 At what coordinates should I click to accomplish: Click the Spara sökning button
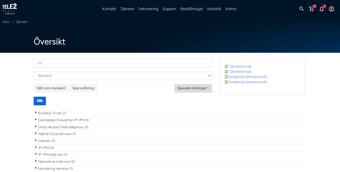click(83, 88)
